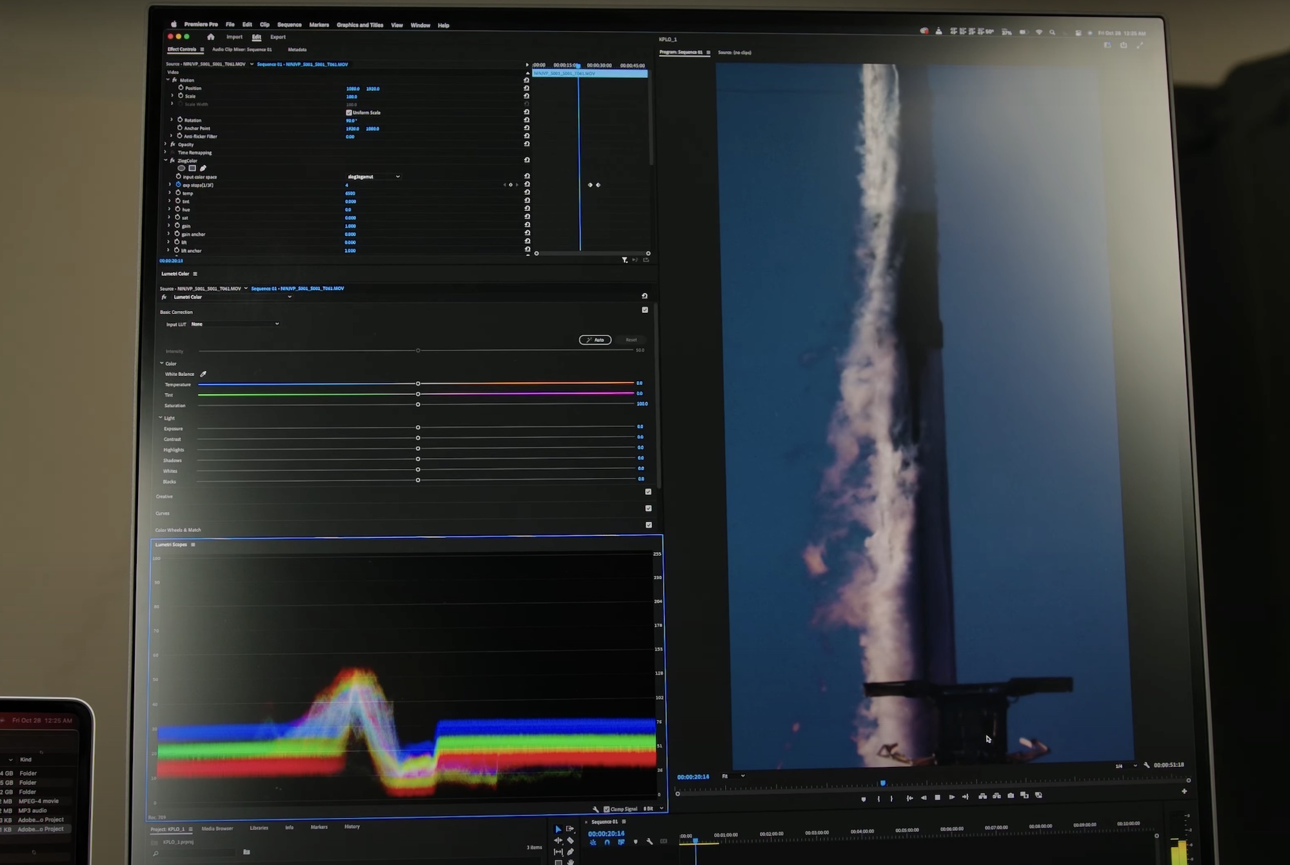
Task: Click the blue playhead on the sequence ruler
Action: pos(696,839)
